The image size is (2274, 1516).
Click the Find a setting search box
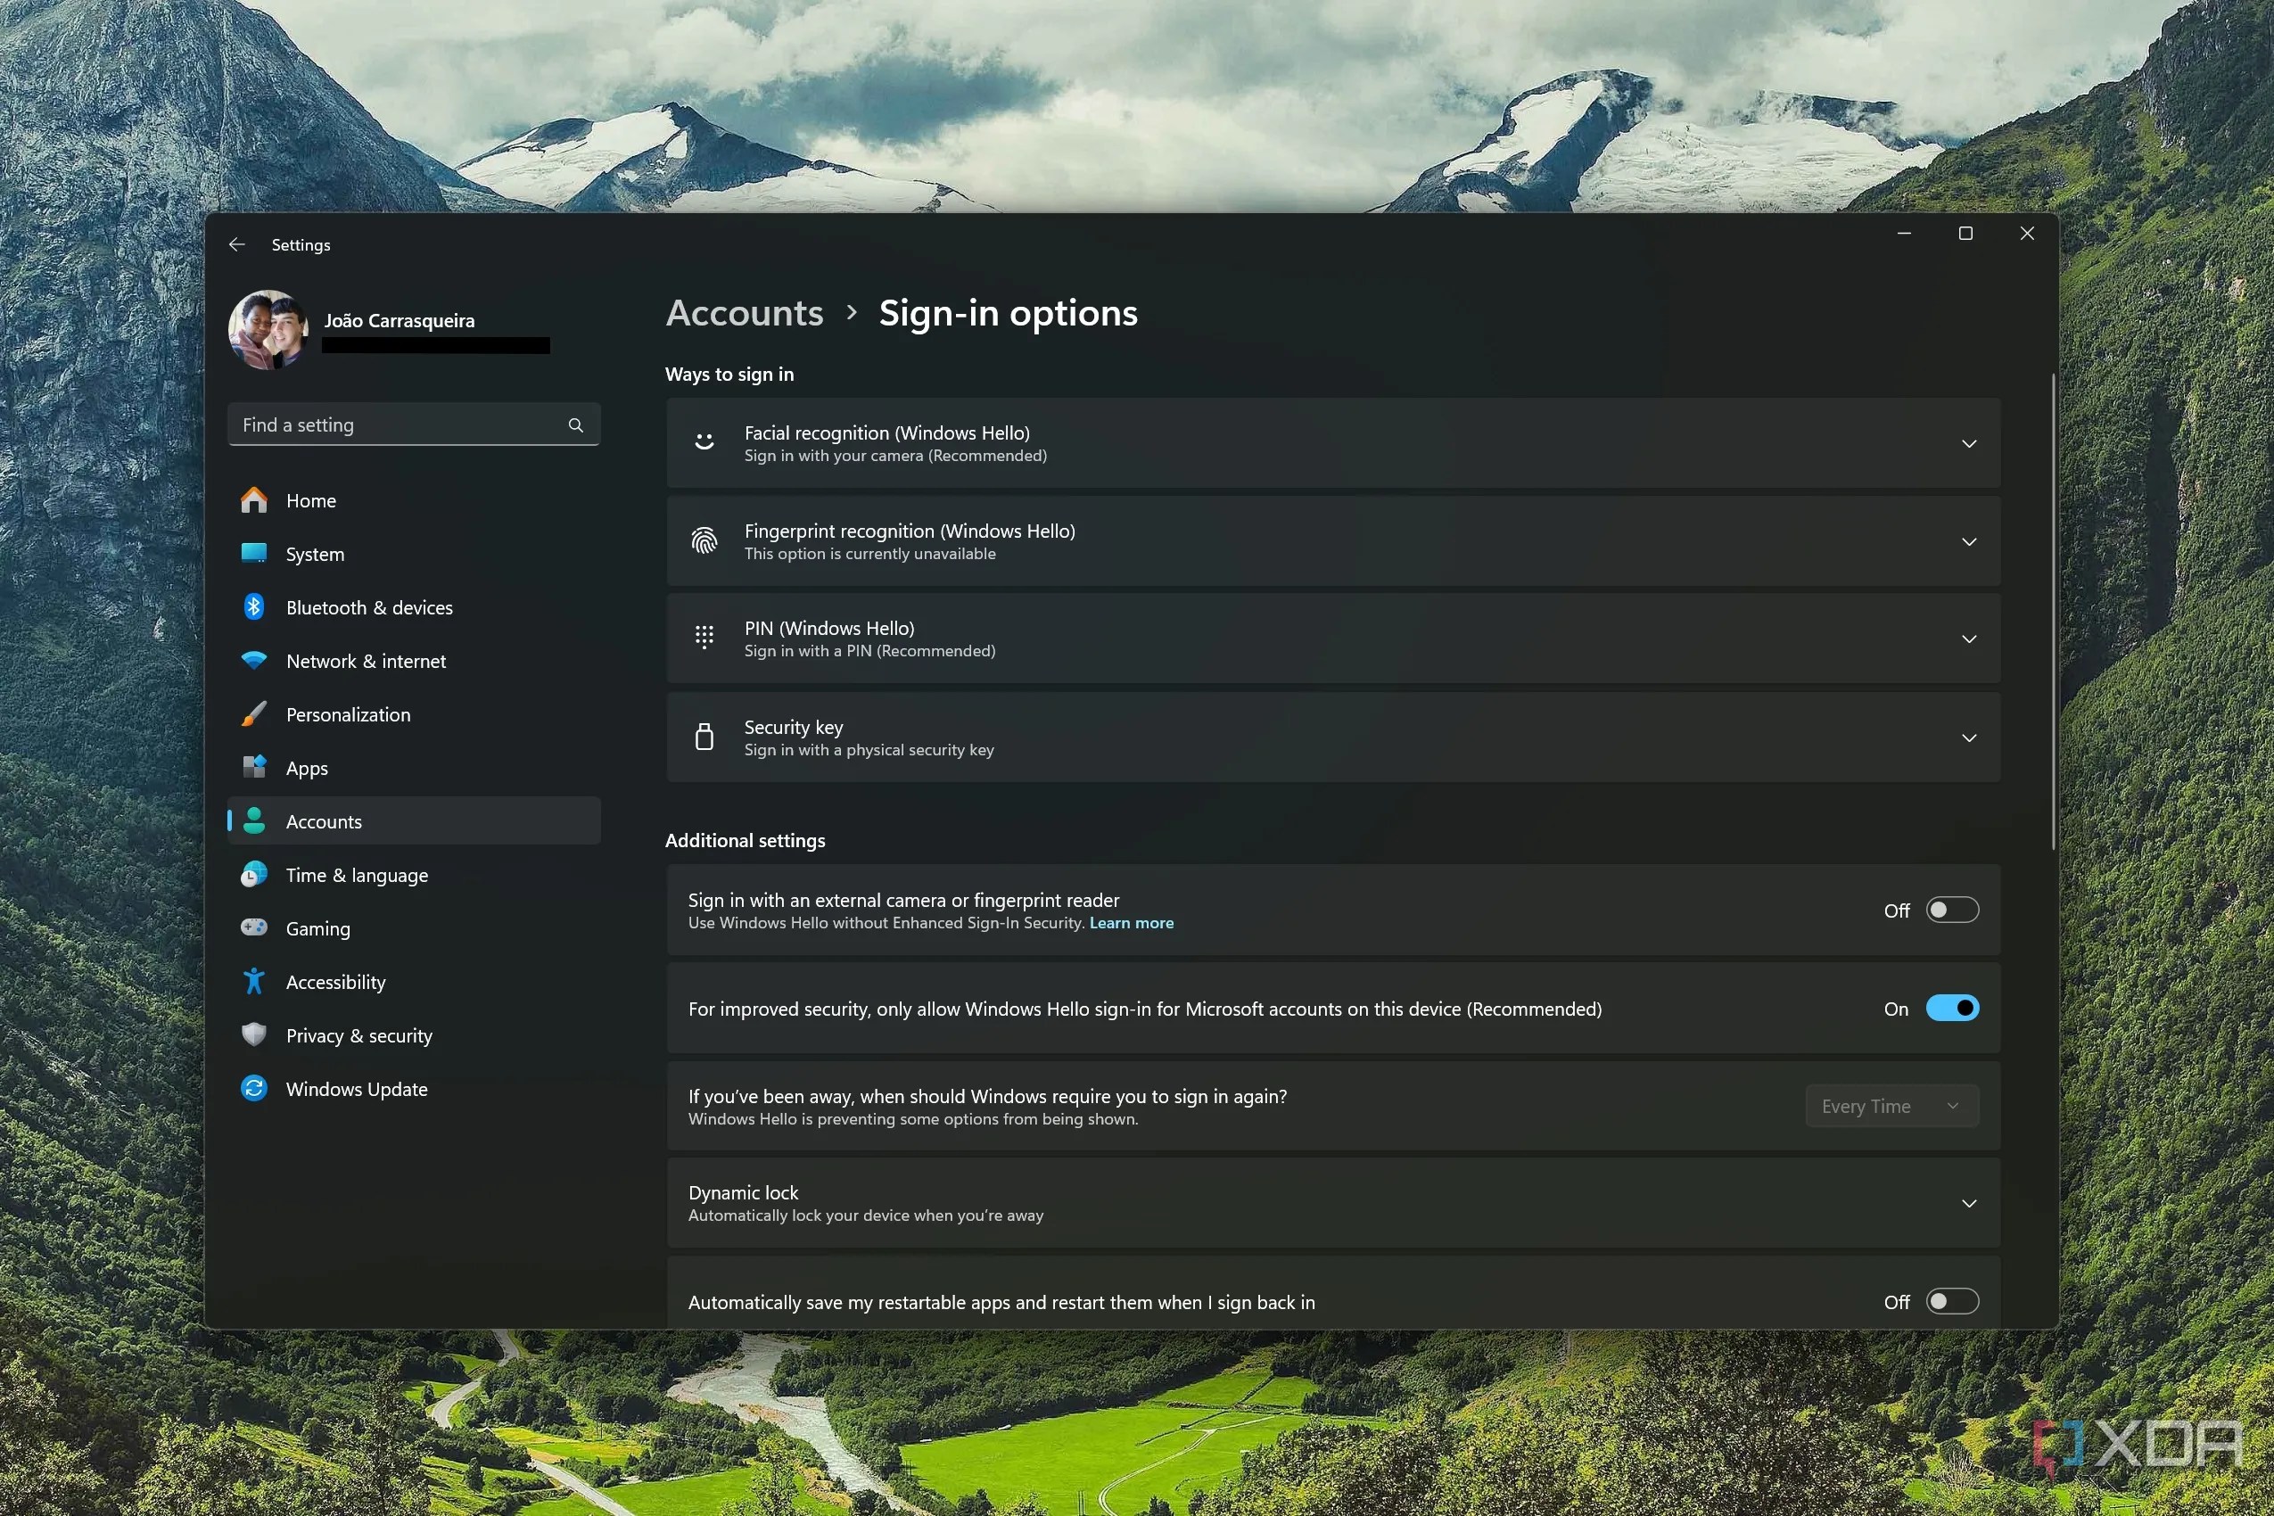pos(397,425)
